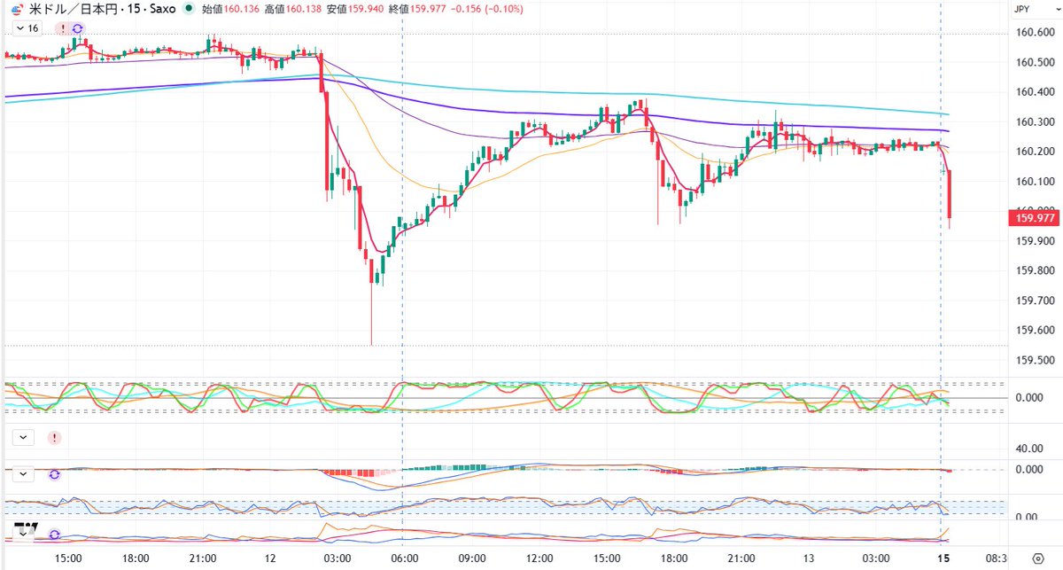Click the 高値 160.138 high value

(x=291, y=9)
